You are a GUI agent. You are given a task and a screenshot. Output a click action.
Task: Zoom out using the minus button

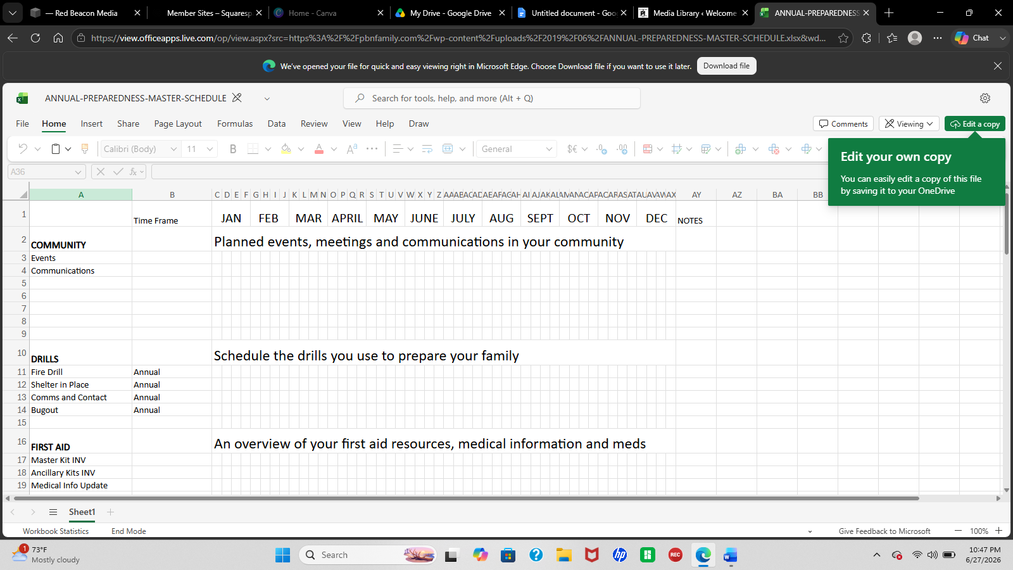pos(958,531)
